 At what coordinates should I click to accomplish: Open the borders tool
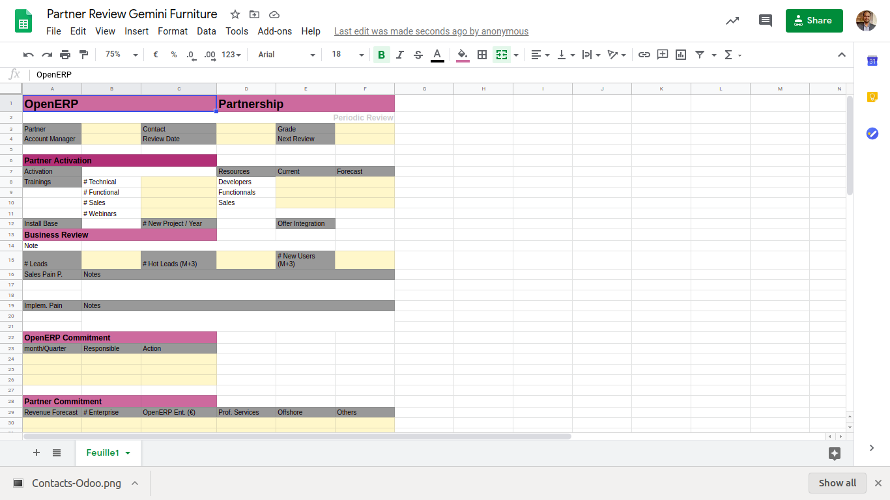pyautogui.click(x=482, y=55)
